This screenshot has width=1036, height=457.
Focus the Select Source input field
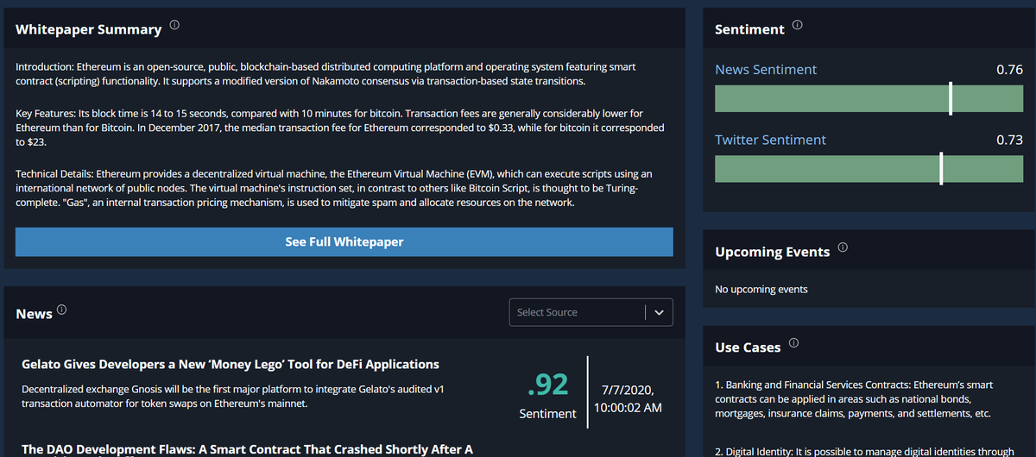[577, 312]
